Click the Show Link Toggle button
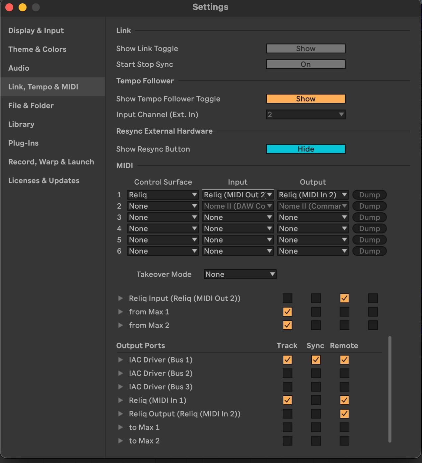The width and height of the screenshot is (422, 463). [x=306, y=49]
